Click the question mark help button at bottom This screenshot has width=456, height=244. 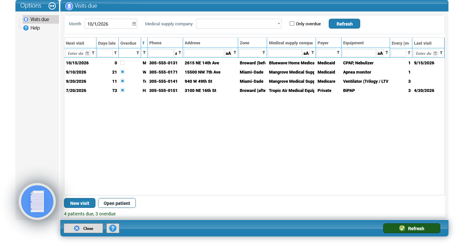[113, 228]
